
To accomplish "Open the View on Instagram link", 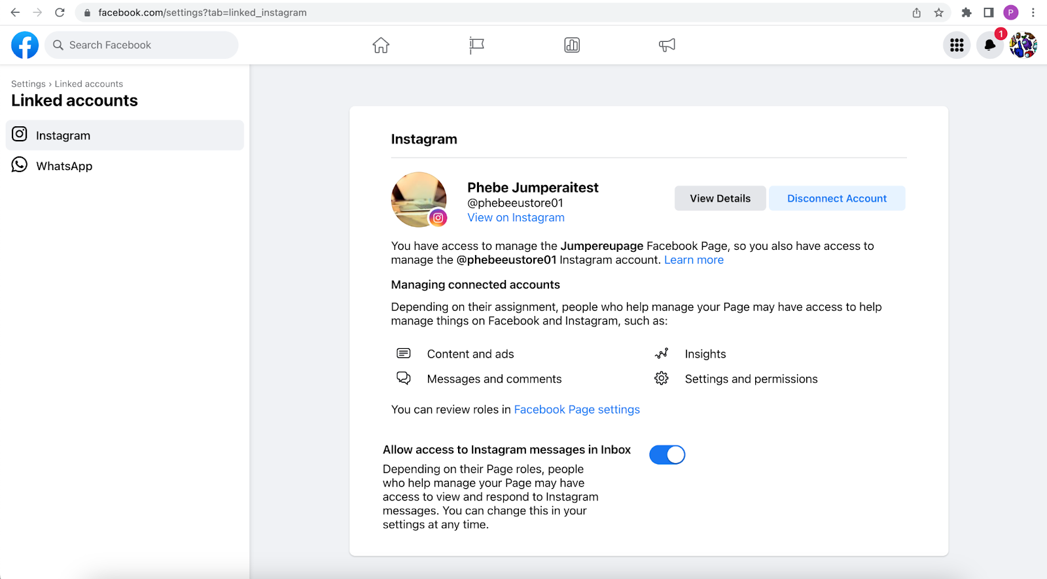I will click(x=516, y=218).
